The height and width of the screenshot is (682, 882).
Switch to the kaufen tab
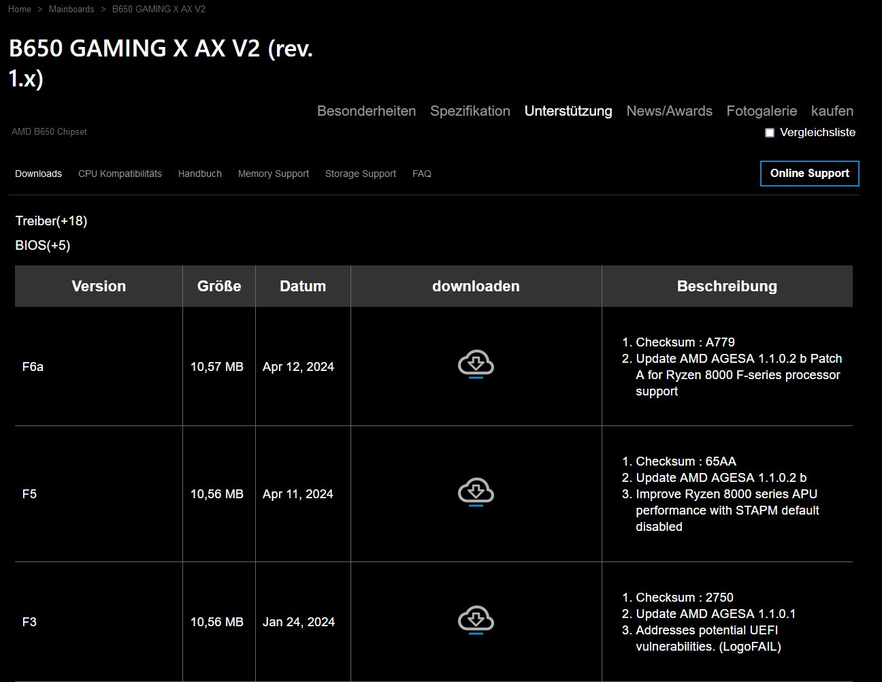[832, 111]
